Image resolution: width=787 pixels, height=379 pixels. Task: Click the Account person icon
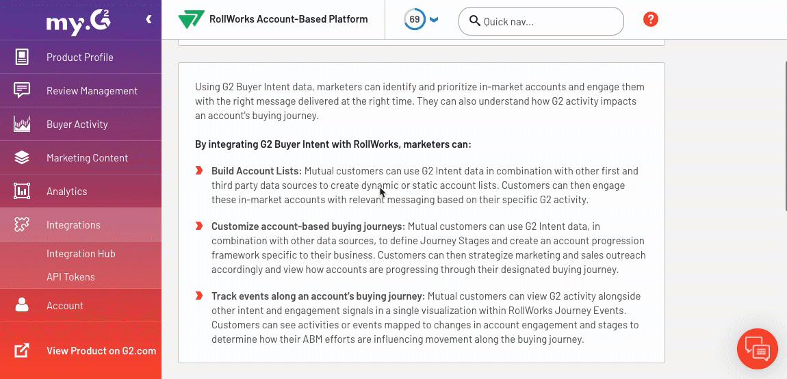(x=22, y=305)
